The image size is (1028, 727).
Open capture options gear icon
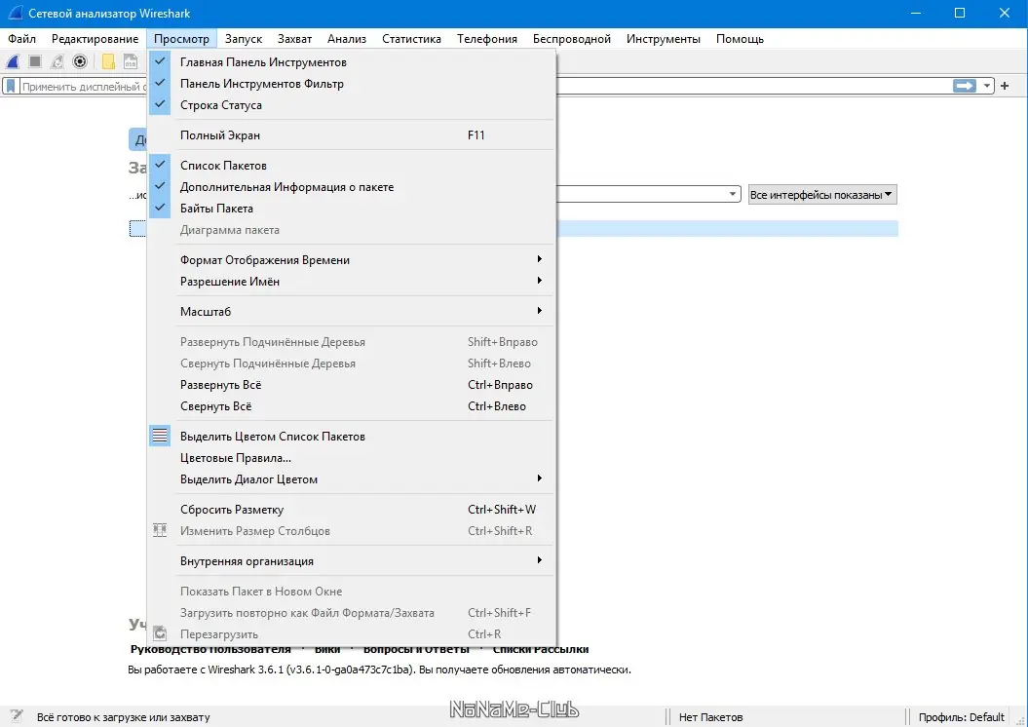pos(80,61)
